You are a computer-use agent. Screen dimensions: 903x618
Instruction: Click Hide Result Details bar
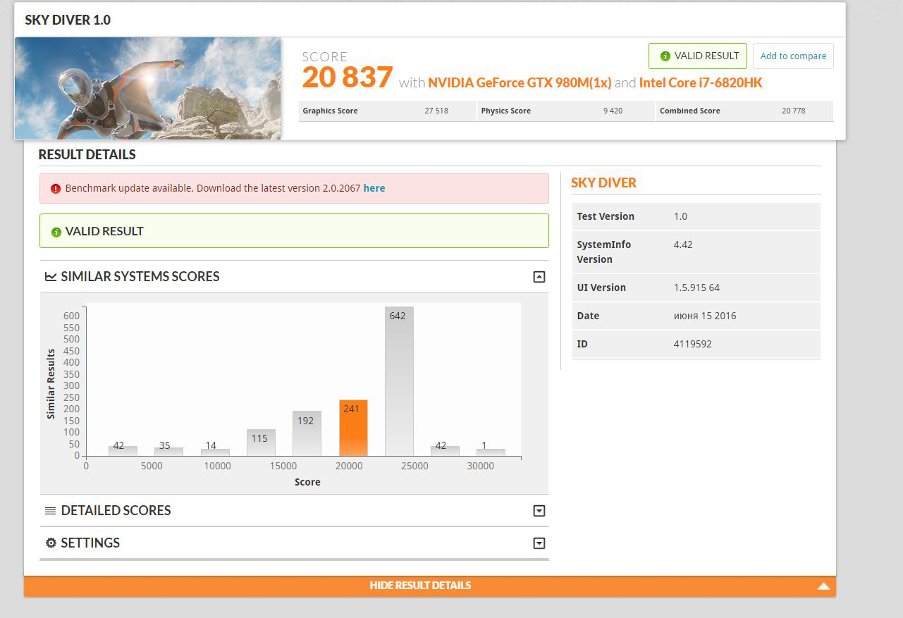click(x=430, y=586)
